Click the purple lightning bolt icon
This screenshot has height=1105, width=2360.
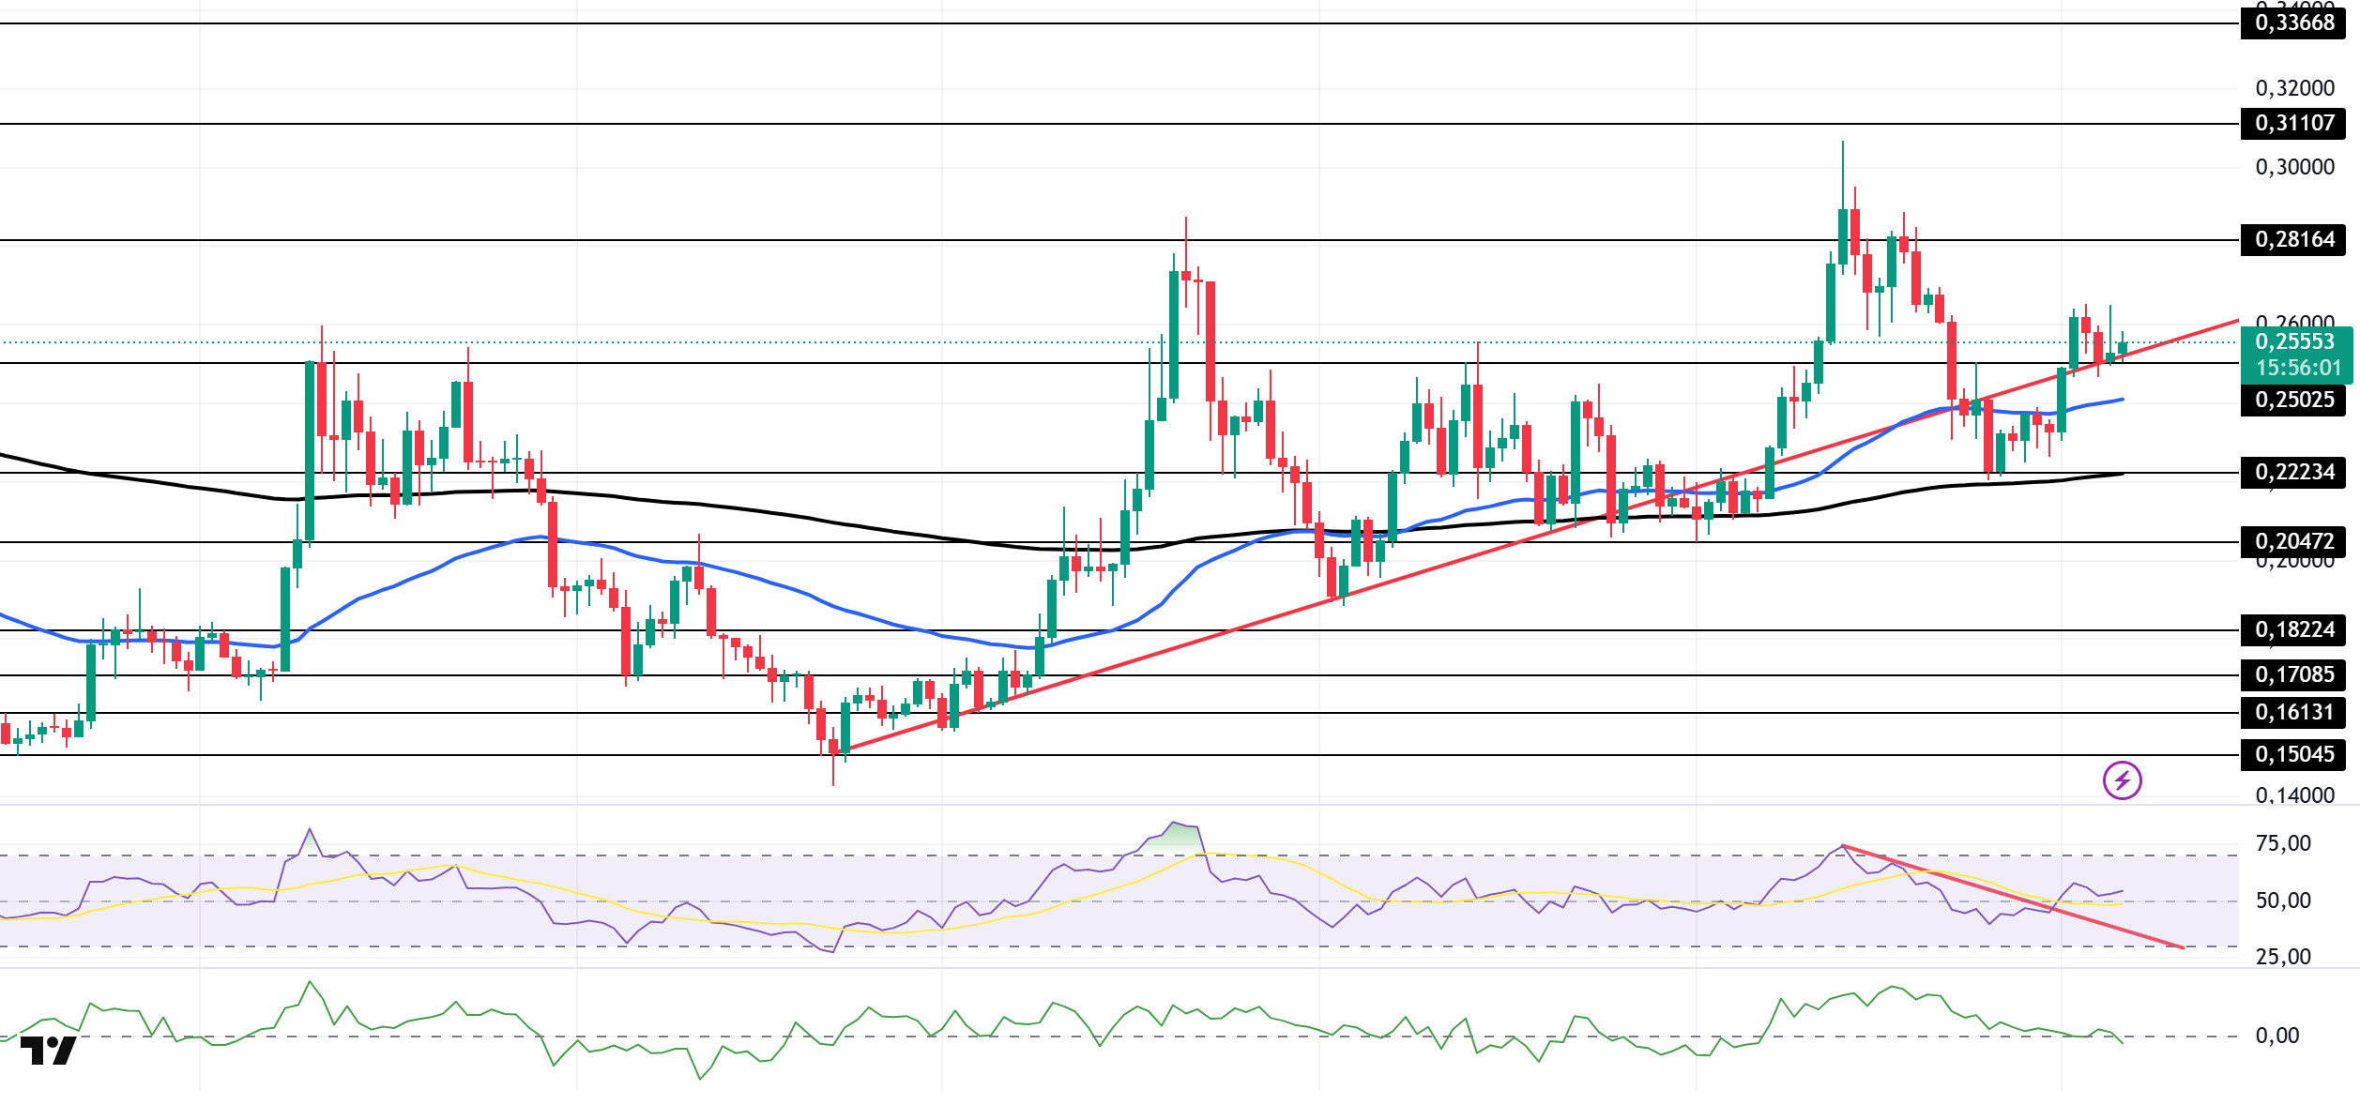pyautogui.click(x=2122, y=780)
